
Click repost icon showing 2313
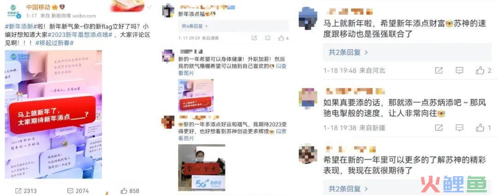pos(18,191)
